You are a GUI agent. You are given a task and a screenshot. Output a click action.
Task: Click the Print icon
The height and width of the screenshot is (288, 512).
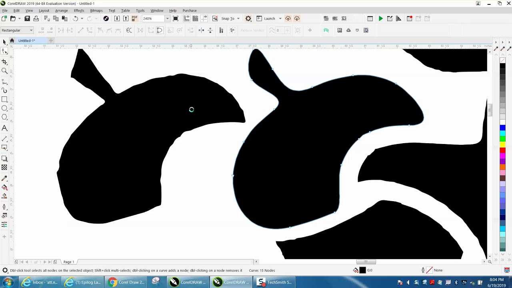tap(36, 18)
